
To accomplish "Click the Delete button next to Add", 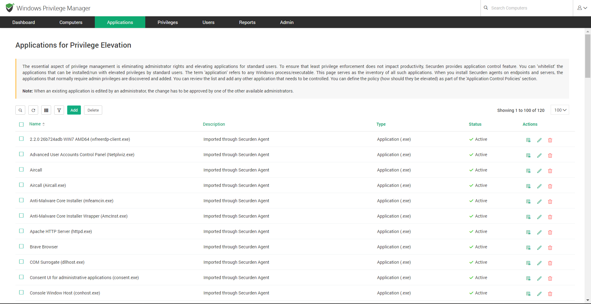I will 93,110.
